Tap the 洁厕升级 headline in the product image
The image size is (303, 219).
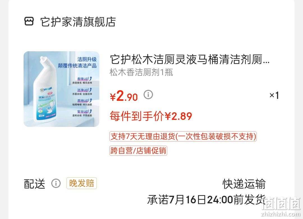(x=87, y=59)
